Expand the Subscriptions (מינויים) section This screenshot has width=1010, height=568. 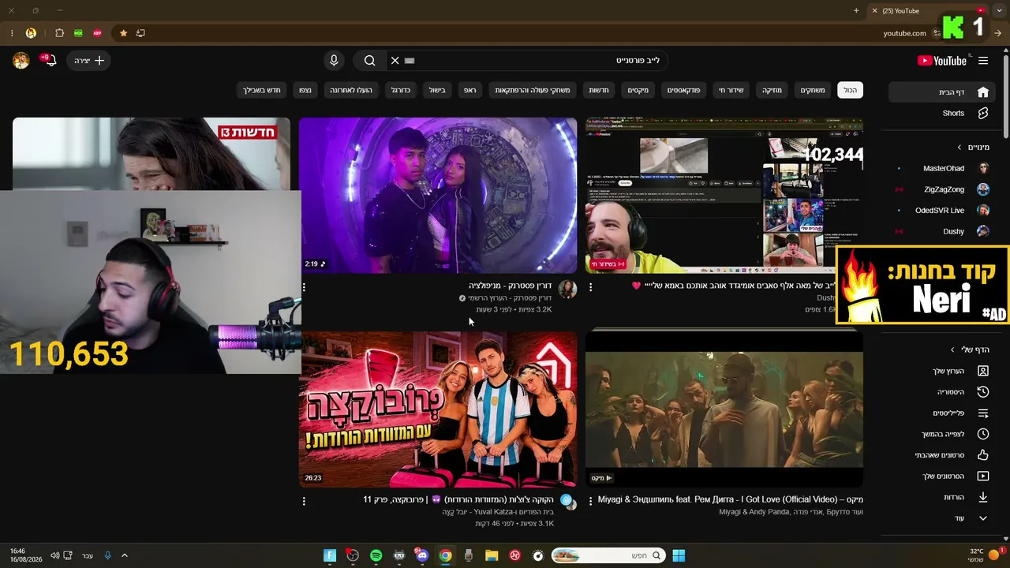coord(973,147)
